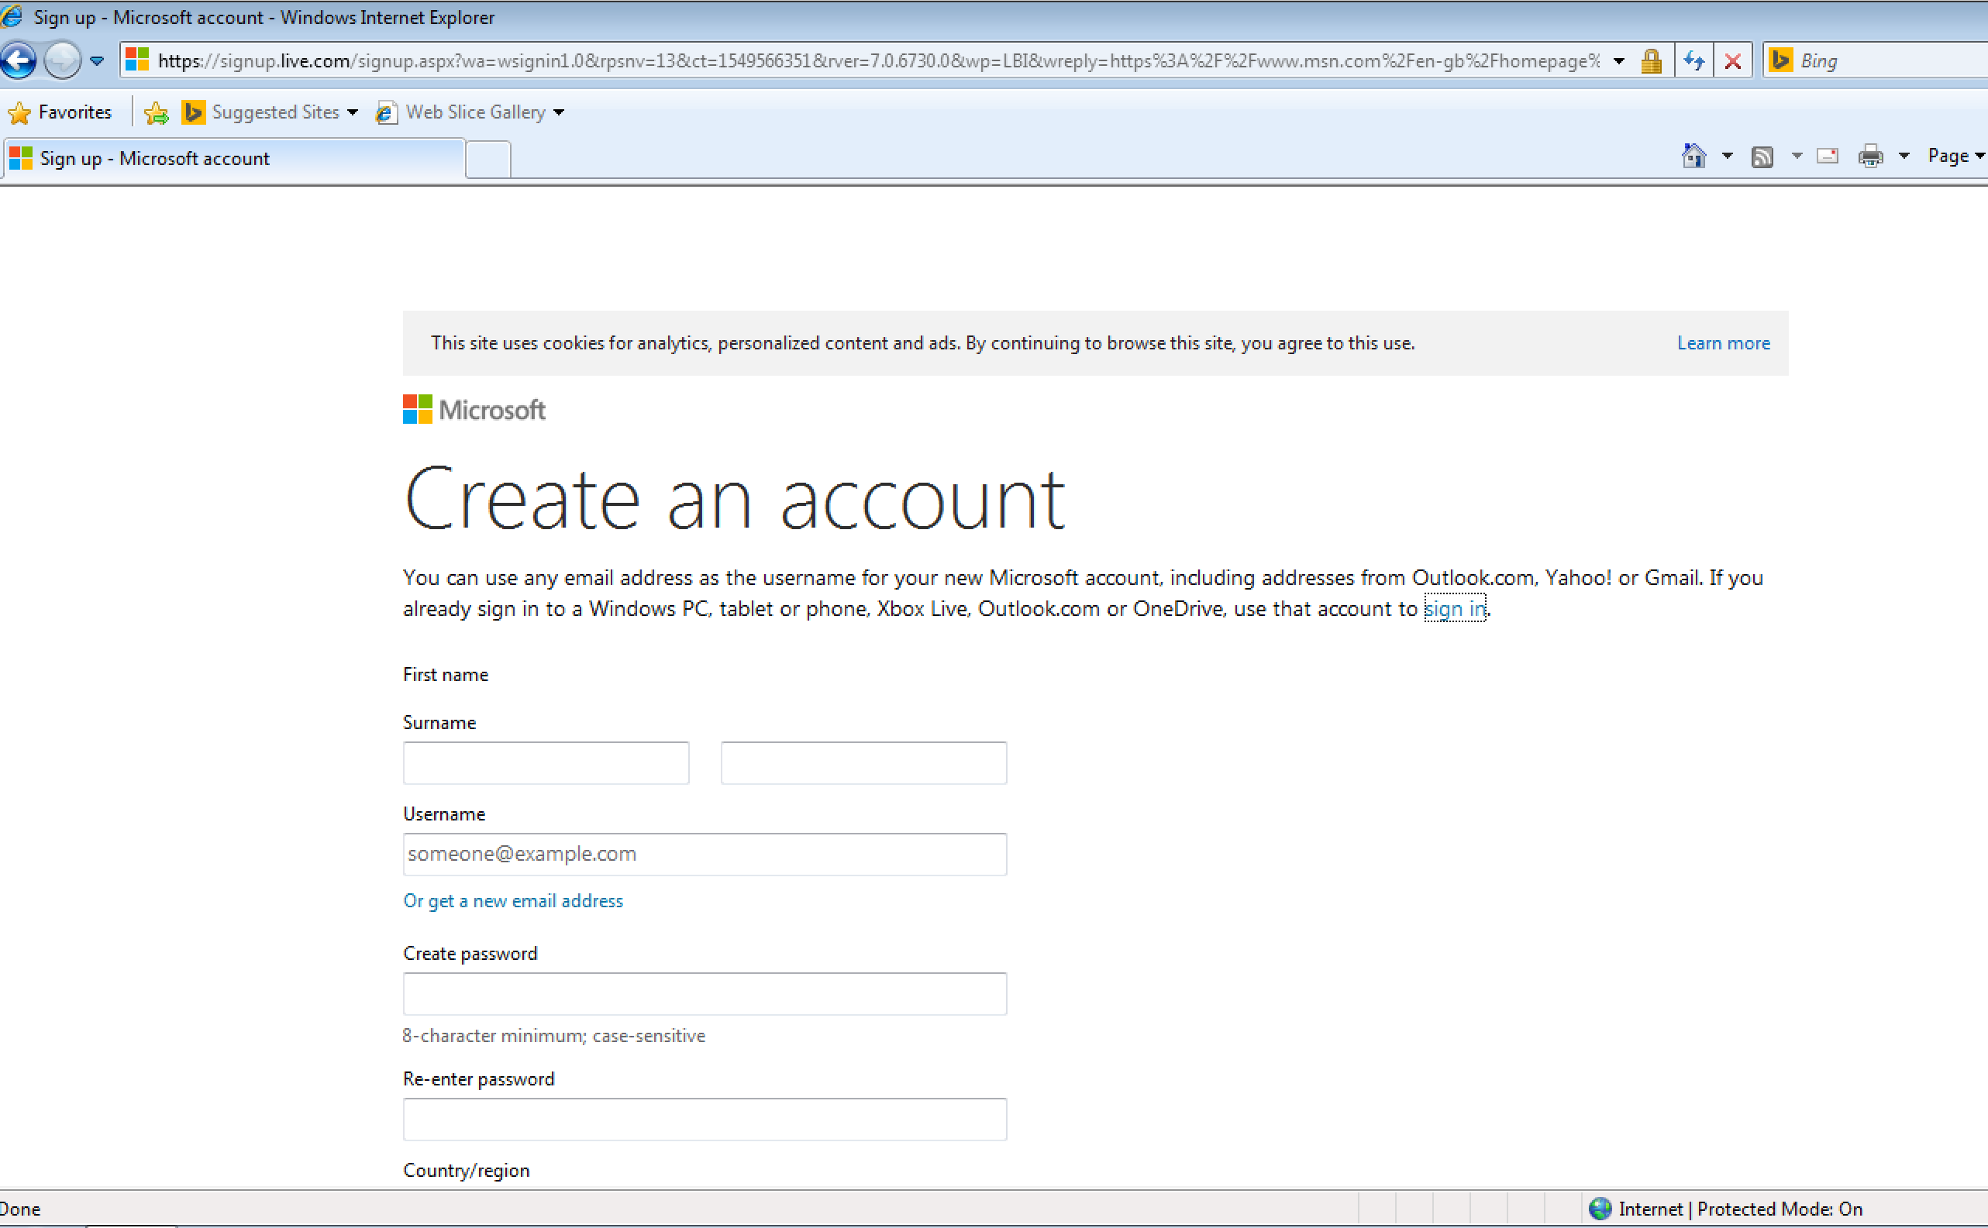The image size is (1988, 1228).
Task: Click the 'Done' status bar text
Action: click(20, 1209)
